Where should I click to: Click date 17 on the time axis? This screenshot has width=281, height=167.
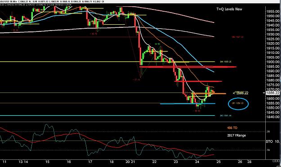90,162
